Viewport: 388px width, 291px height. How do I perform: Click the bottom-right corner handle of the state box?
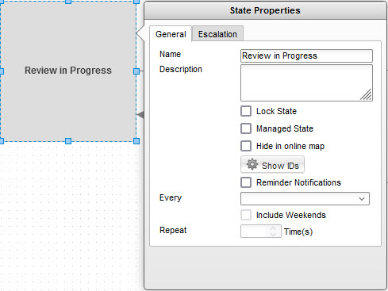[136, 141]
